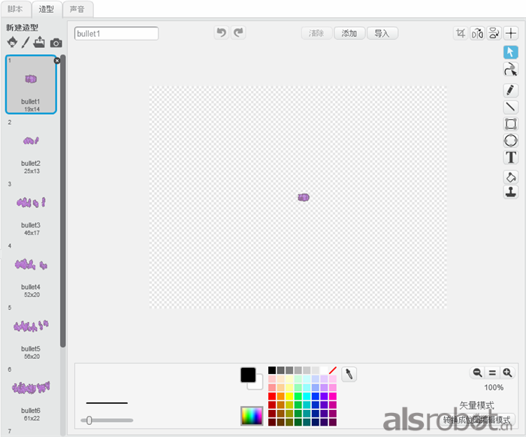
Task: Select the Stamp duplicate tool
Action: point(510,192)
